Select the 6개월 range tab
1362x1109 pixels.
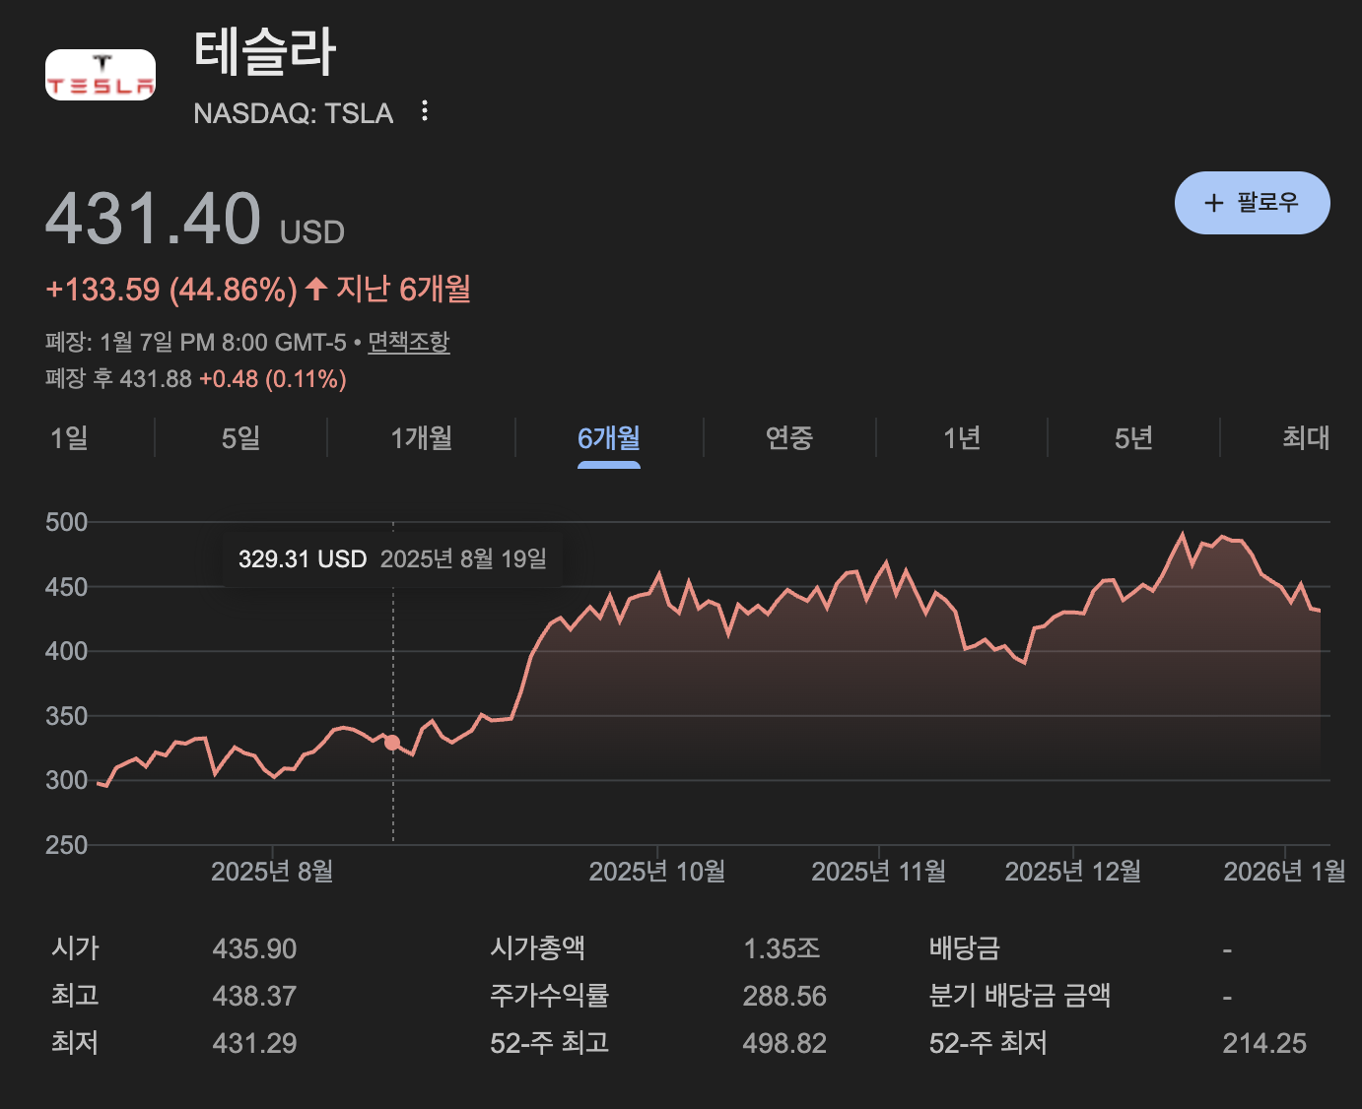click(x=609, y=437)
